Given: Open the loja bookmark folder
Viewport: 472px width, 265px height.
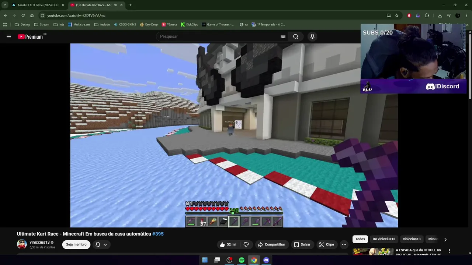Looking at the screenshot, I should click(59, 25).
